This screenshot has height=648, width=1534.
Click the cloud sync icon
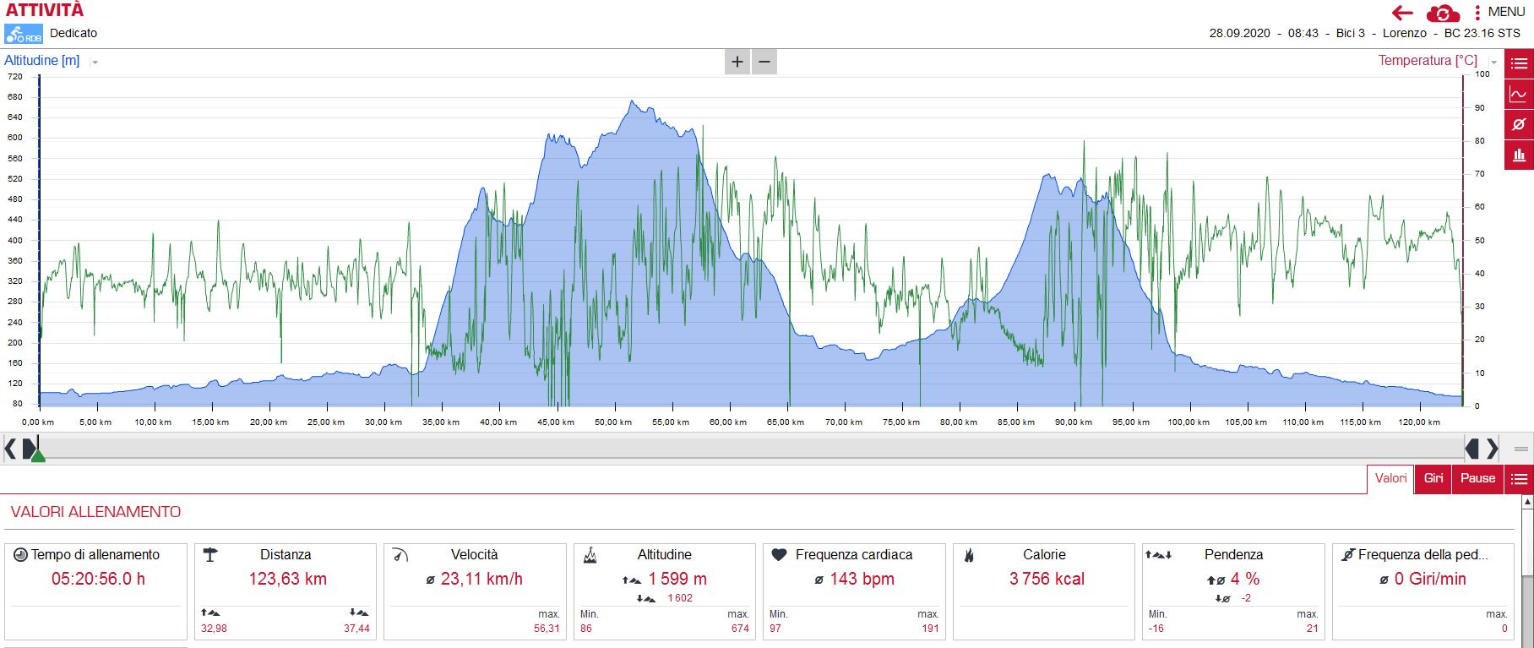[1443, 13]
